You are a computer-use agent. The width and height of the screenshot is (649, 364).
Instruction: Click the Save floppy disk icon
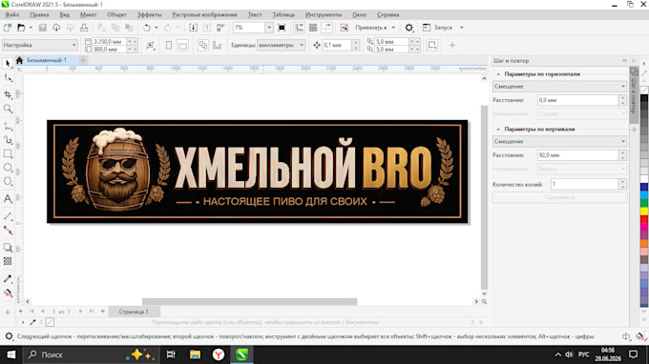[x=42, y=28]
